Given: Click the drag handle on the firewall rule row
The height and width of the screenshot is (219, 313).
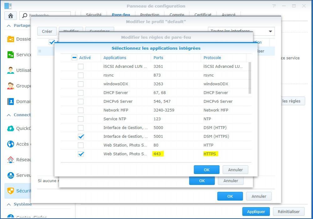Looking at the screenshot, I should tap(40, 51).
